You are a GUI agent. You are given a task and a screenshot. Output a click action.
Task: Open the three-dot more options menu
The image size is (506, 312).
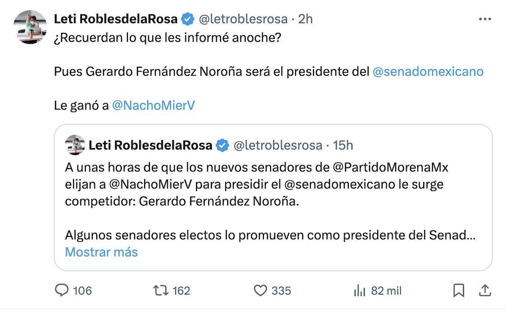click(x=485, y=19)
